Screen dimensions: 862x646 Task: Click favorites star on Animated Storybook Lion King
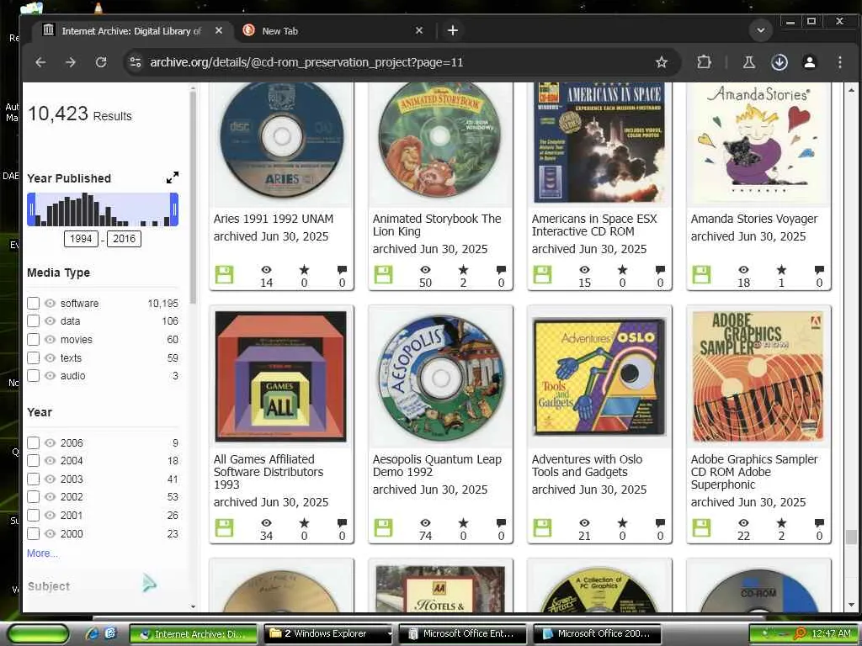(464, 270)
